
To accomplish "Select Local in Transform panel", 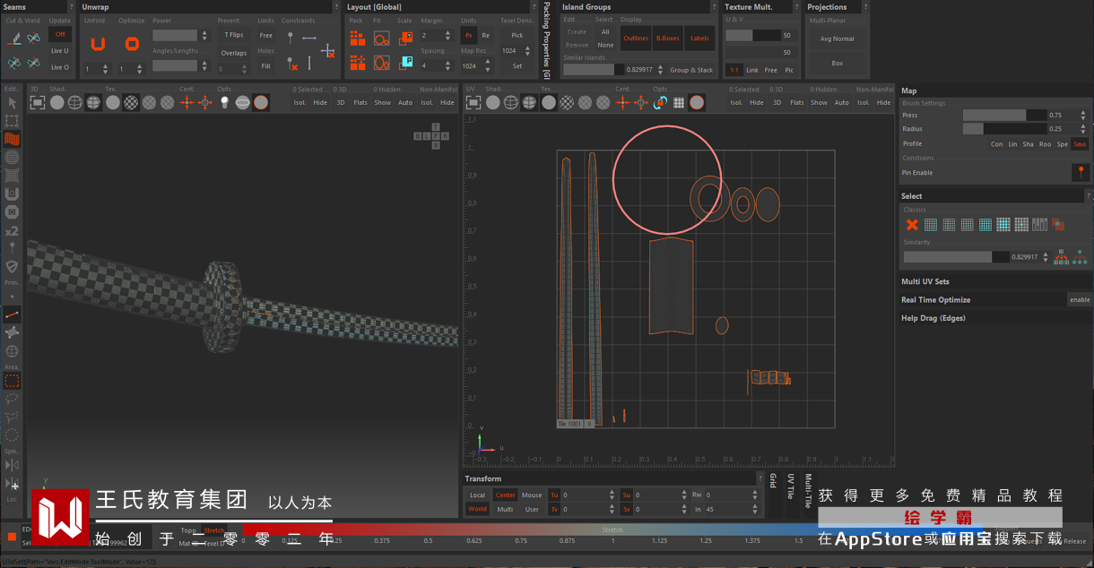I will point(477,495).
